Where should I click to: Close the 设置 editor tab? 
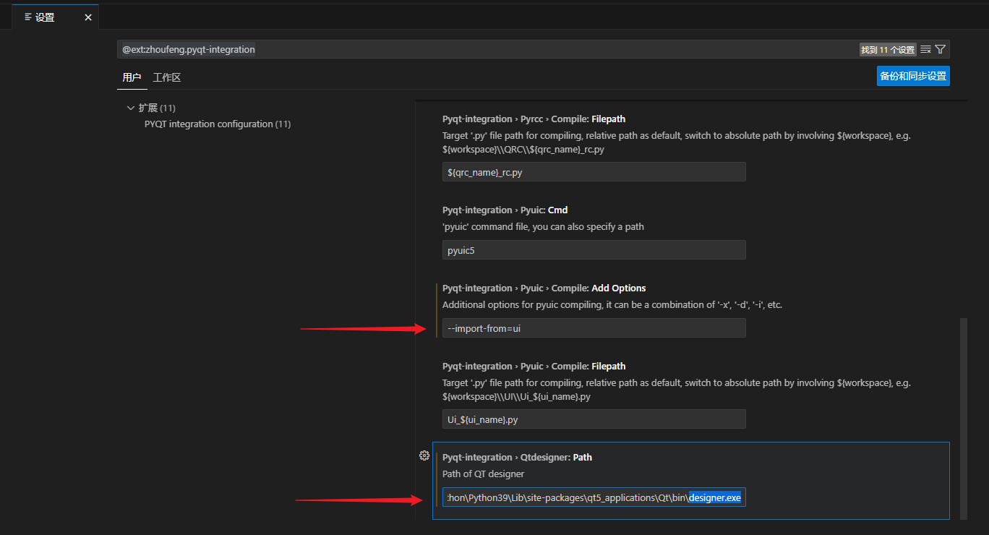pyautogui.click(x=88, y=17)
